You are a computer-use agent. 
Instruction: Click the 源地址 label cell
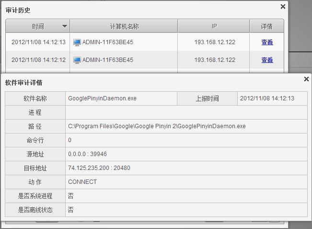(35, 154)
